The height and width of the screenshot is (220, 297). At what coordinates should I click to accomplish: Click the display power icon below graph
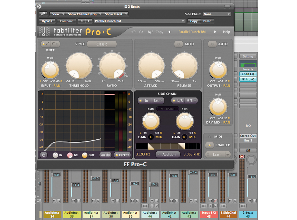[44, 155]
